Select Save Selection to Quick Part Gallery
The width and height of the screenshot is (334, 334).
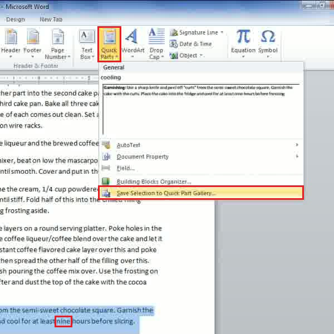pos(202,193)
